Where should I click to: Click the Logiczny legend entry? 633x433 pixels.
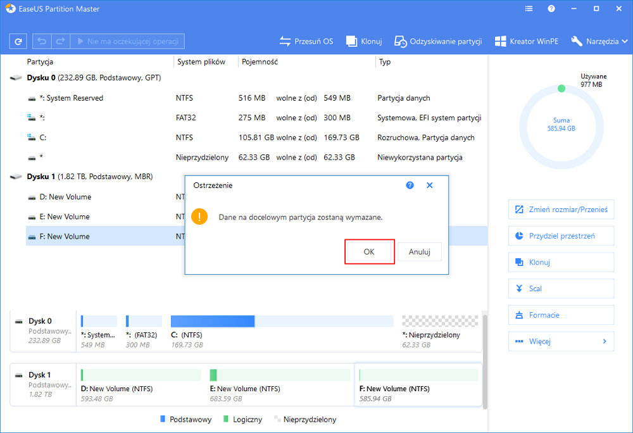click(x=242, y=419)
